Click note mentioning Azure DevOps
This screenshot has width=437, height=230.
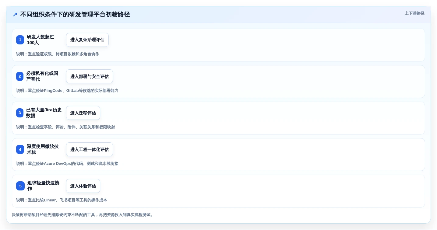(x=67, y=164)
